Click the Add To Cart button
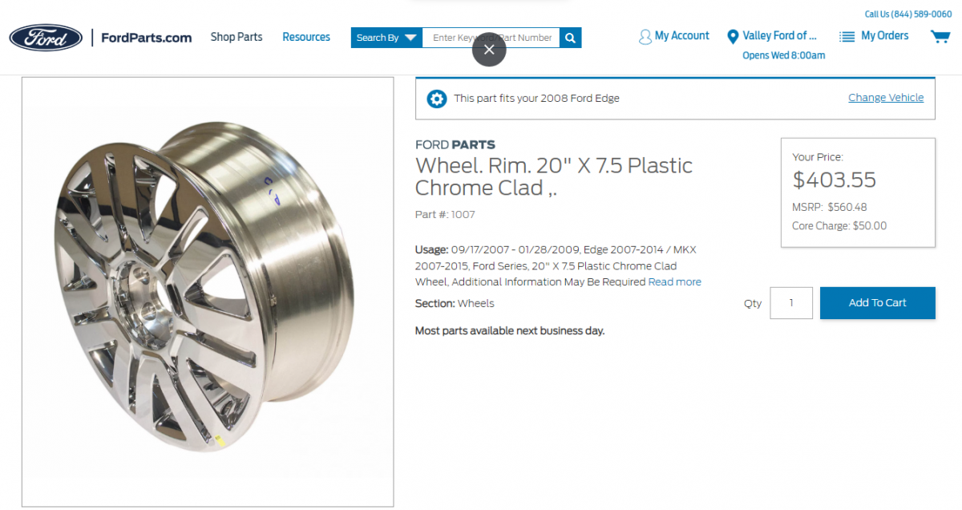 [878, 303]
